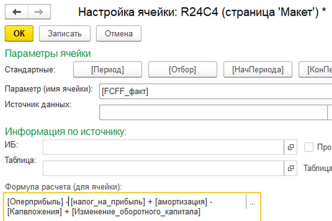Edit the Параметр (имя ячейки) field

(216, 91)
